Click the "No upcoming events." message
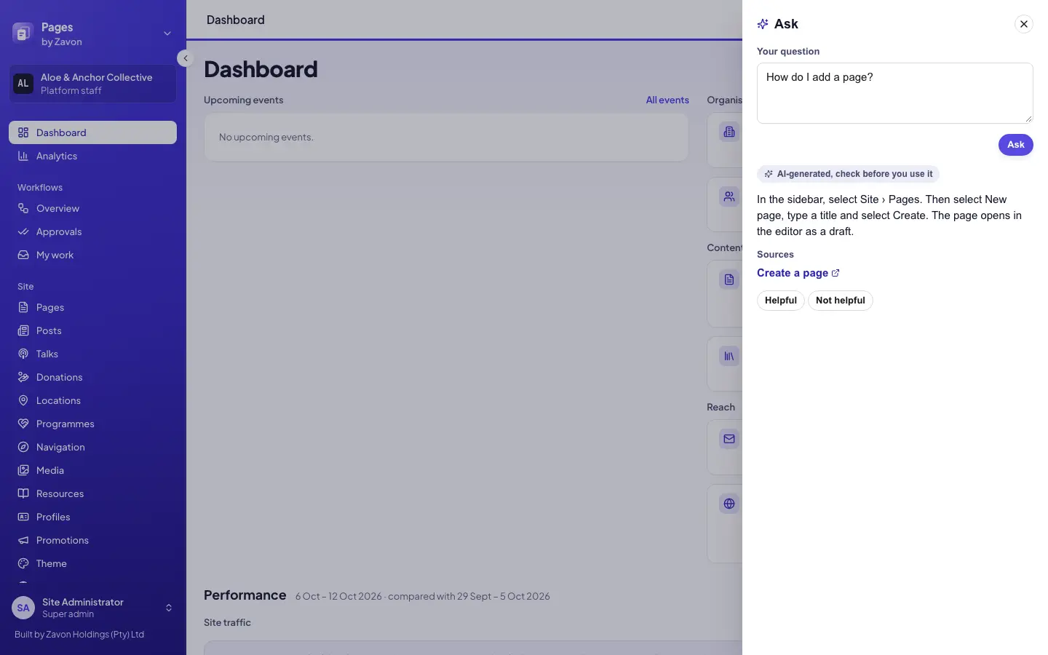Viewport: 1048px width, 655px height. point(266,137)
